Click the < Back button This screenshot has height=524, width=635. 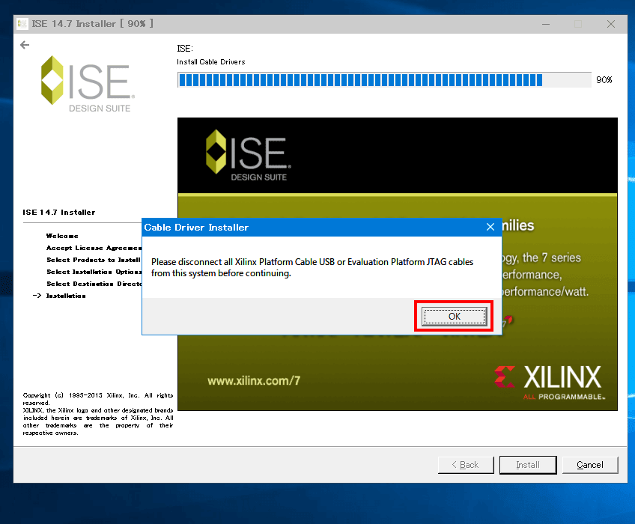click(466, 465)
